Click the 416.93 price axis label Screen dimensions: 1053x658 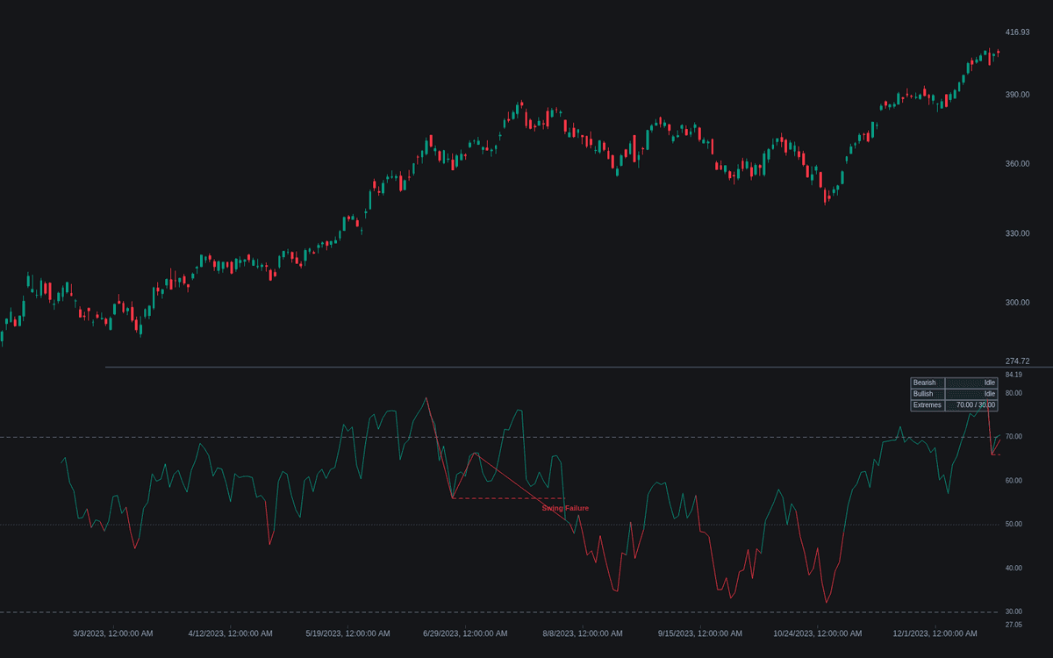pos(1018,32)
